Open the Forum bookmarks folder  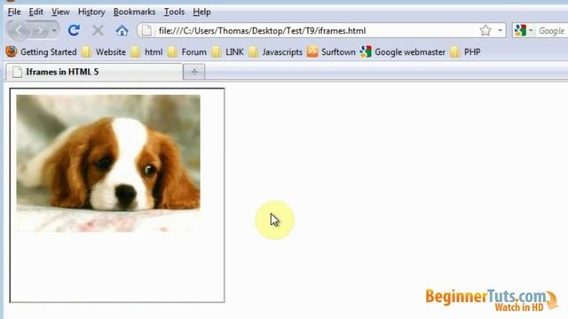[193, 52]
